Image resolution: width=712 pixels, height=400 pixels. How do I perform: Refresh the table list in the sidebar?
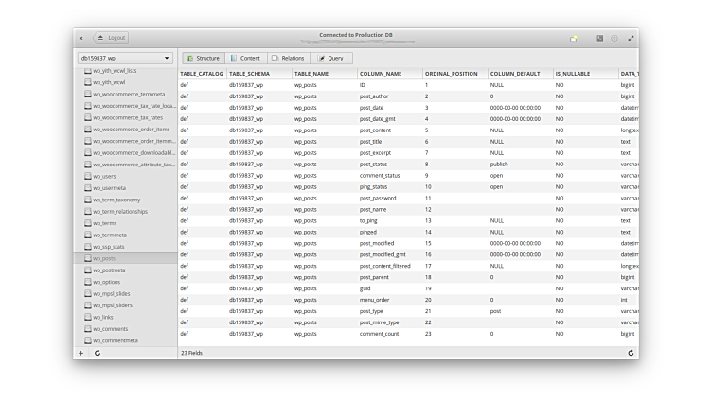click(x=98, y=353)
